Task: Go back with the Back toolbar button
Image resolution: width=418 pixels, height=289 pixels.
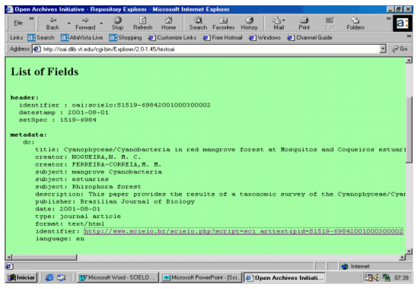Action: [x=53, y=24]
